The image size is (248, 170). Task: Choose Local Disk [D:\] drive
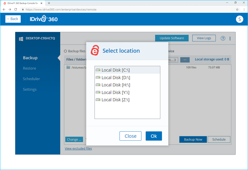point(116,78)
